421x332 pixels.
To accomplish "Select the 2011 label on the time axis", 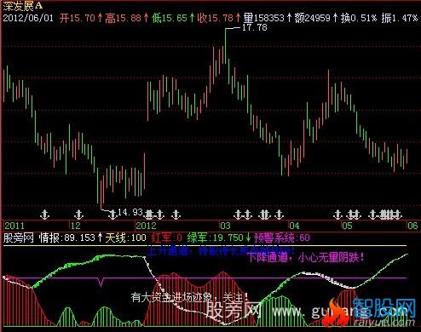I will click(14, 226).
